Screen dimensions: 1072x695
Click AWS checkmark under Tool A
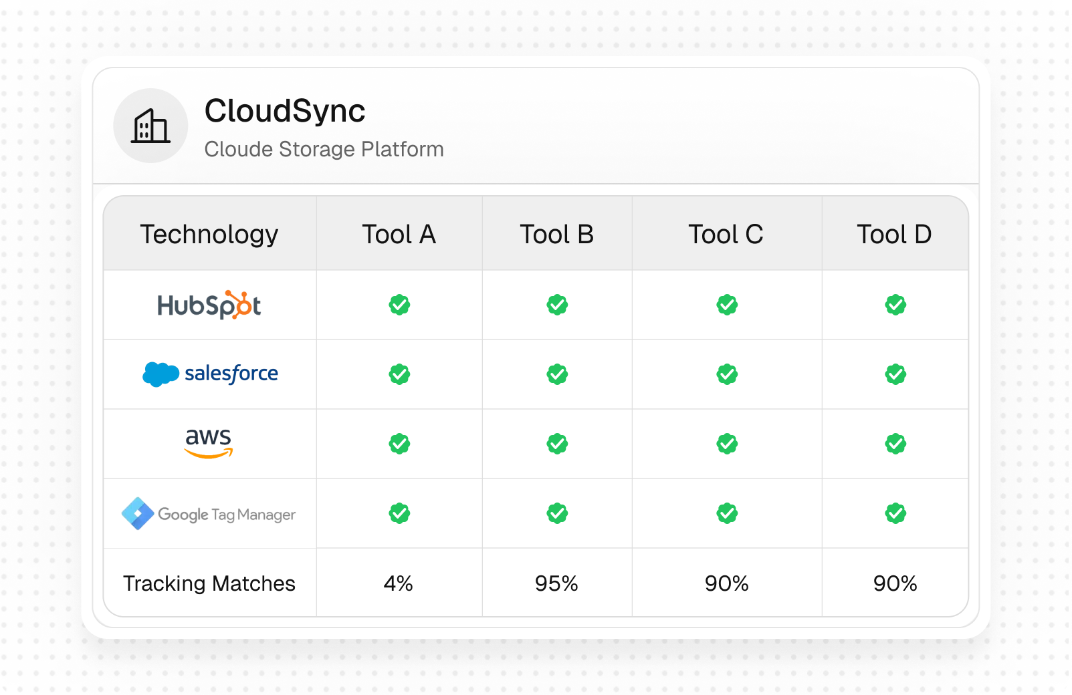399,444
